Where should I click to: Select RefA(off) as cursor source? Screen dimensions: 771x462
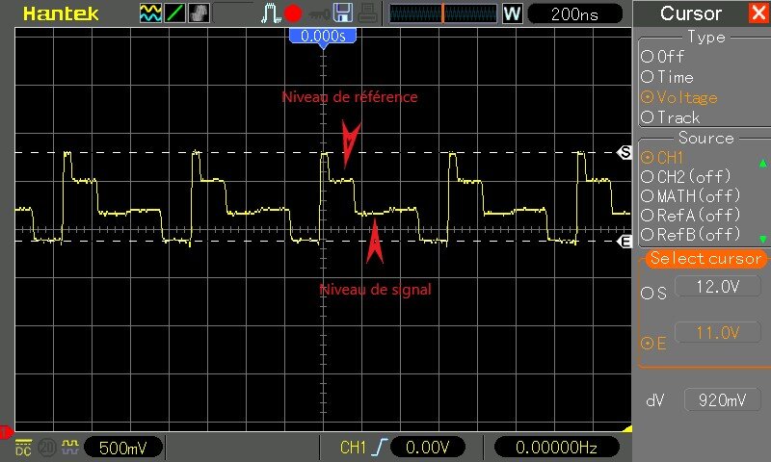coord(691,215)
